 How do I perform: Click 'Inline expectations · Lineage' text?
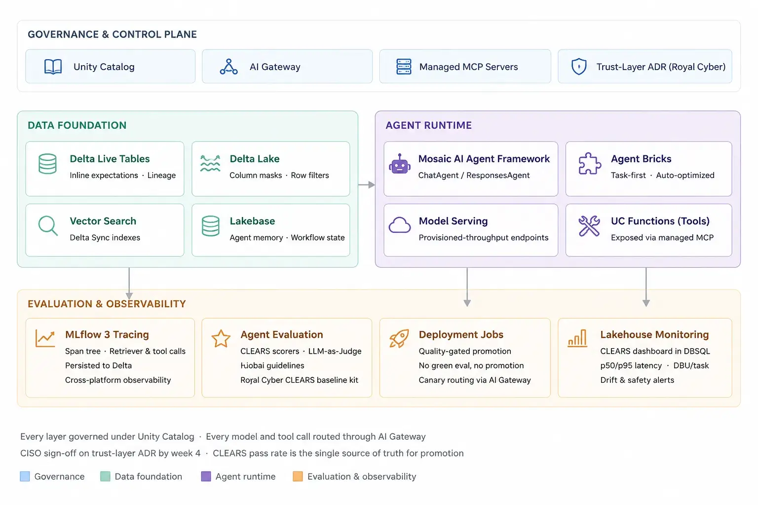coord(122,175)
